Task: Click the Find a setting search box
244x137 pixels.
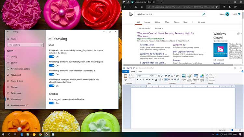Action: 25,45
